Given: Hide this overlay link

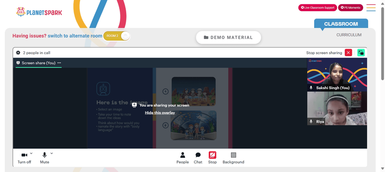Looking at the screenshot, I should (160, 113).
